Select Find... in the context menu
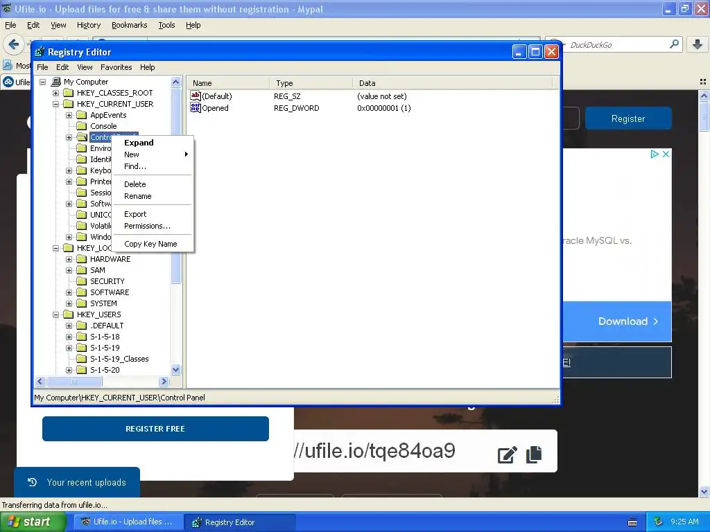 tap(153, 166)
